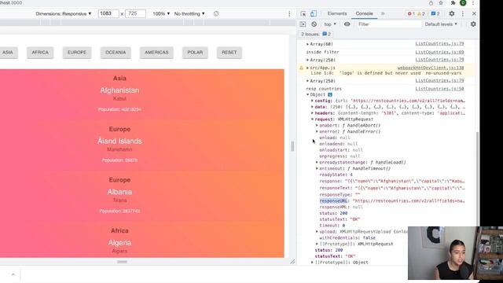503x283 pixels.
Task: Expand the [[Prototype]]: XMLHttpRequest entry
Action: tap(317, 244)
